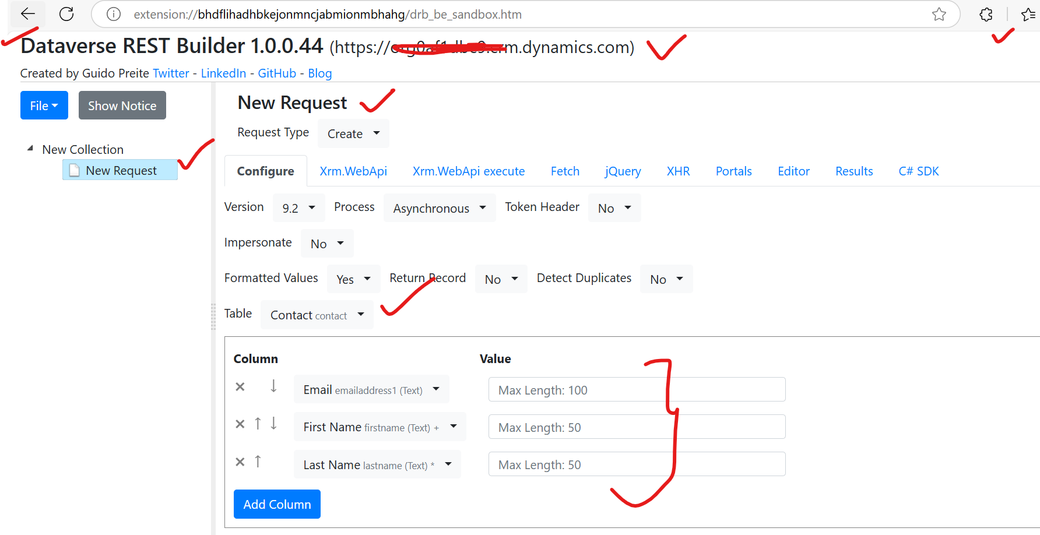Click the site information icon
Image resolution: width=1040 pixels, height=535 pixels.
tap(113, 14)
